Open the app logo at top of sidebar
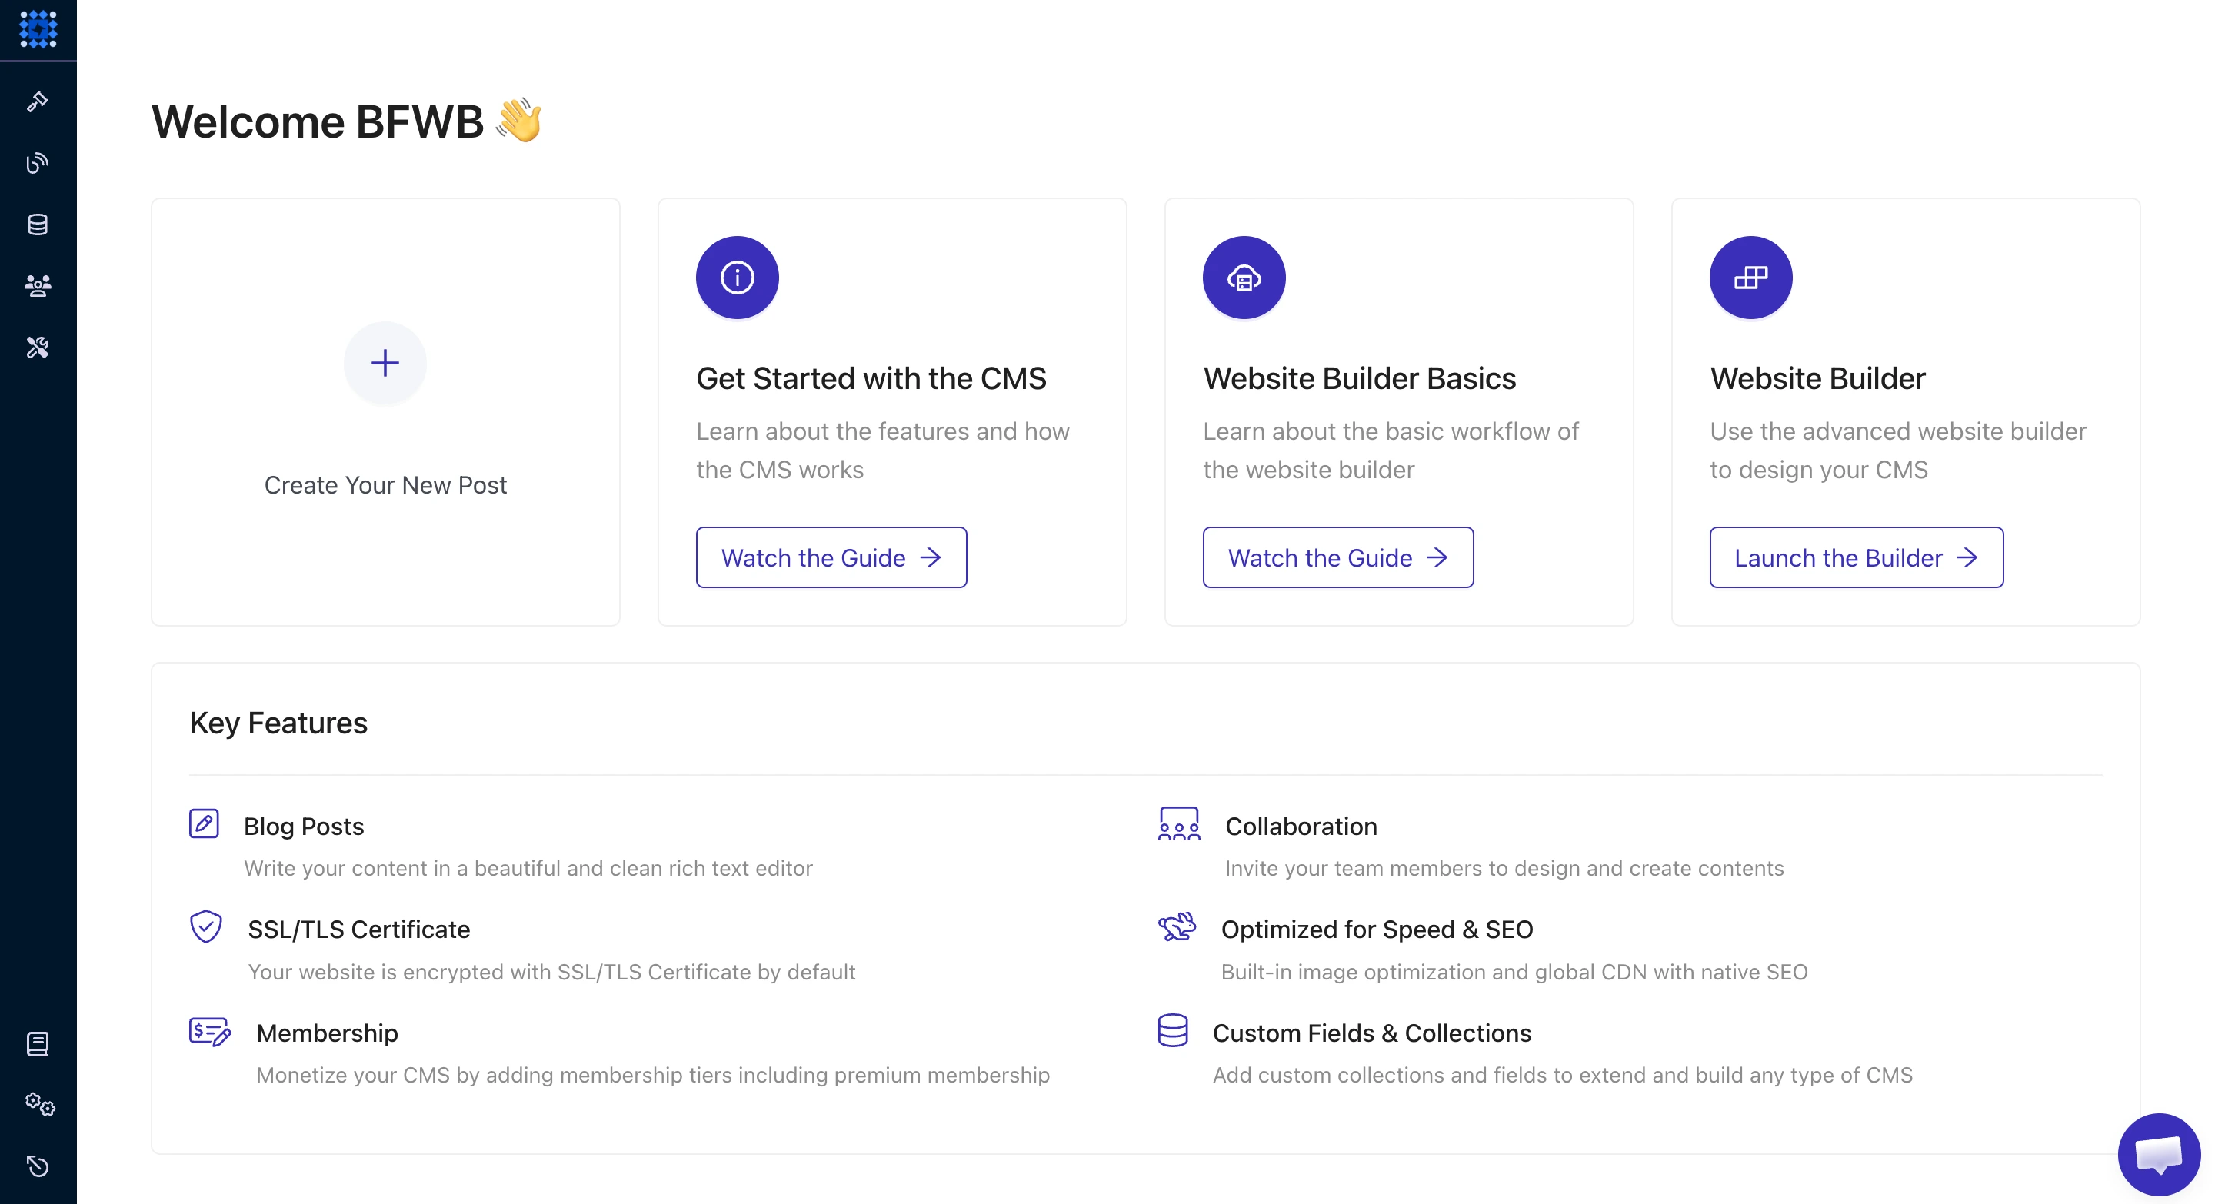Image resolution: width=2215 pixels, height=1204 pixels. 38,29
